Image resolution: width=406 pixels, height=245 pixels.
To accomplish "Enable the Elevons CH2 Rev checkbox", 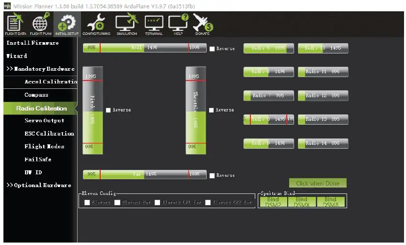I will point(208,202).
